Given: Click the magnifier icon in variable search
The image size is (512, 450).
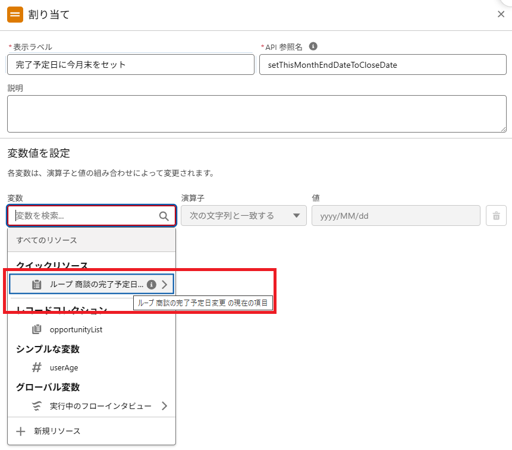Looking at the screenshot, I should [x=164, y=216].
